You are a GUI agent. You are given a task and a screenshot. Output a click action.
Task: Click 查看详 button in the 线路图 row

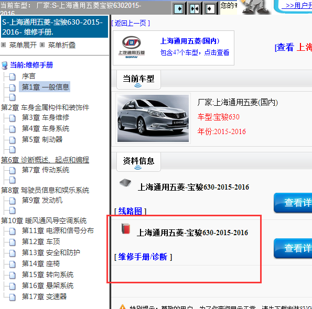(293, 203)
